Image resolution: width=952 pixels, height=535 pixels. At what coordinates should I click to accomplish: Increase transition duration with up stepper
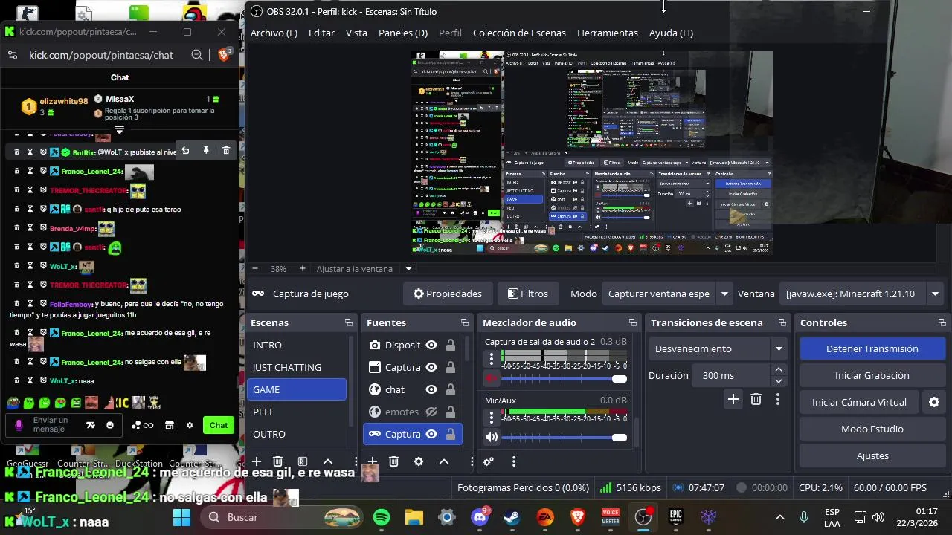pyautogui.click(x=779, y=370)
